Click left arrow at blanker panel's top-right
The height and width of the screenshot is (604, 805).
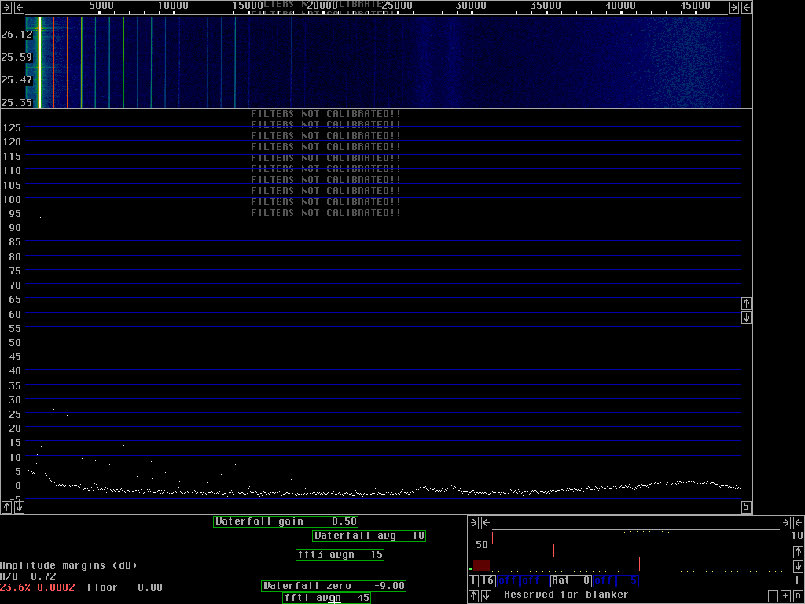798,523
